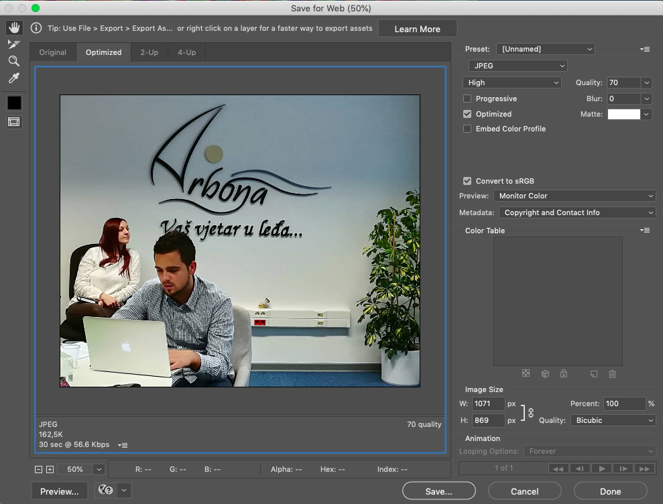663x504 pixels.
Task: Click the Cancel button
Action: (x=525, y=491)
